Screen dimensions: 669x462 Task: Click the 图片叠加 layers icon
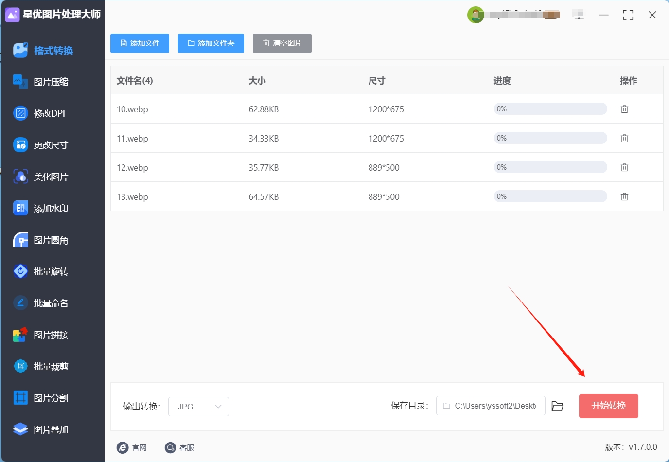(x=20, y=429)
